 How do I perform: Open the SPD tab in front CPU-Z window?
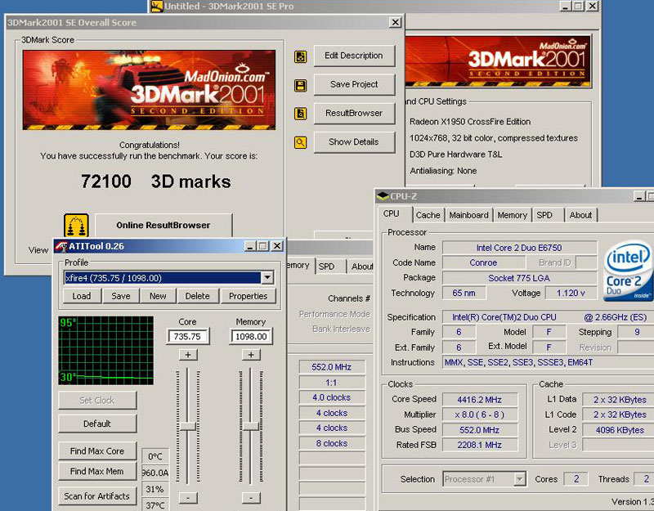click(x=544, y=215)
